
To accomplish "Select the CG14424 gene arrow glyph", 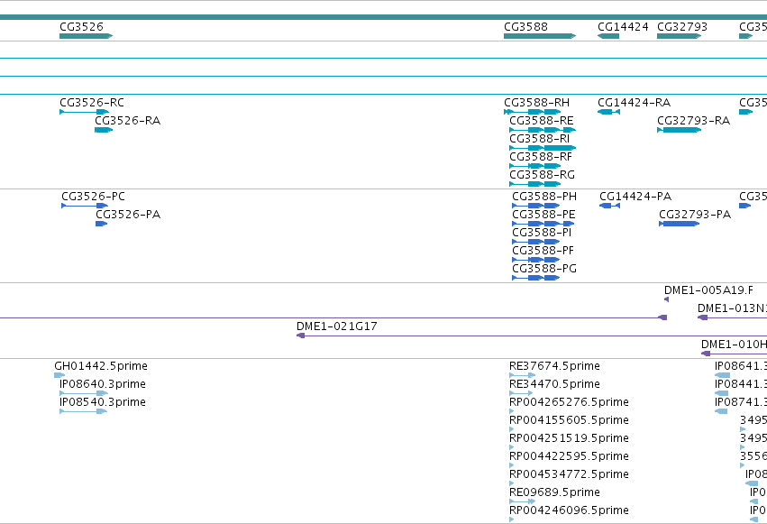I will (x=608, y=36).
